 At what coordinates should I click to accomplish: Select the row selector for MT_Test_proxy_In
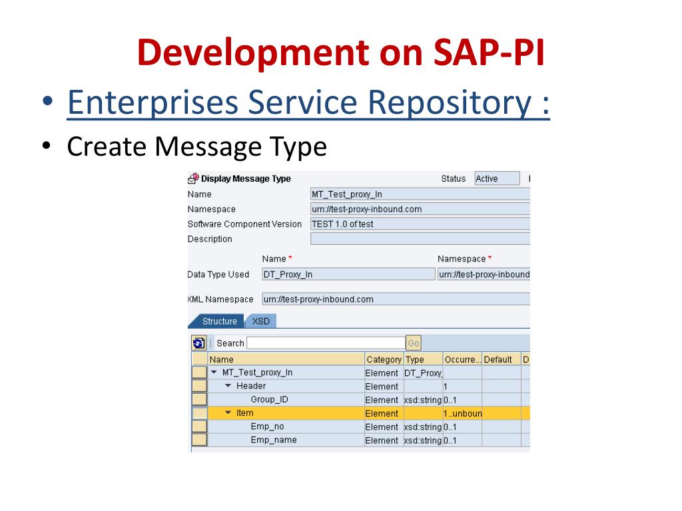[x=200, y=373]
